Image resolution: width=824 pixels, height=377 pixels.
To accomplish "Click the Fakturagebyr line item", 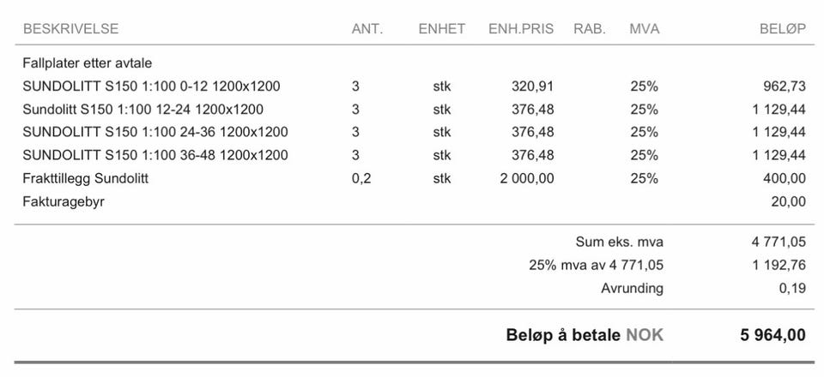I will 64,201.
